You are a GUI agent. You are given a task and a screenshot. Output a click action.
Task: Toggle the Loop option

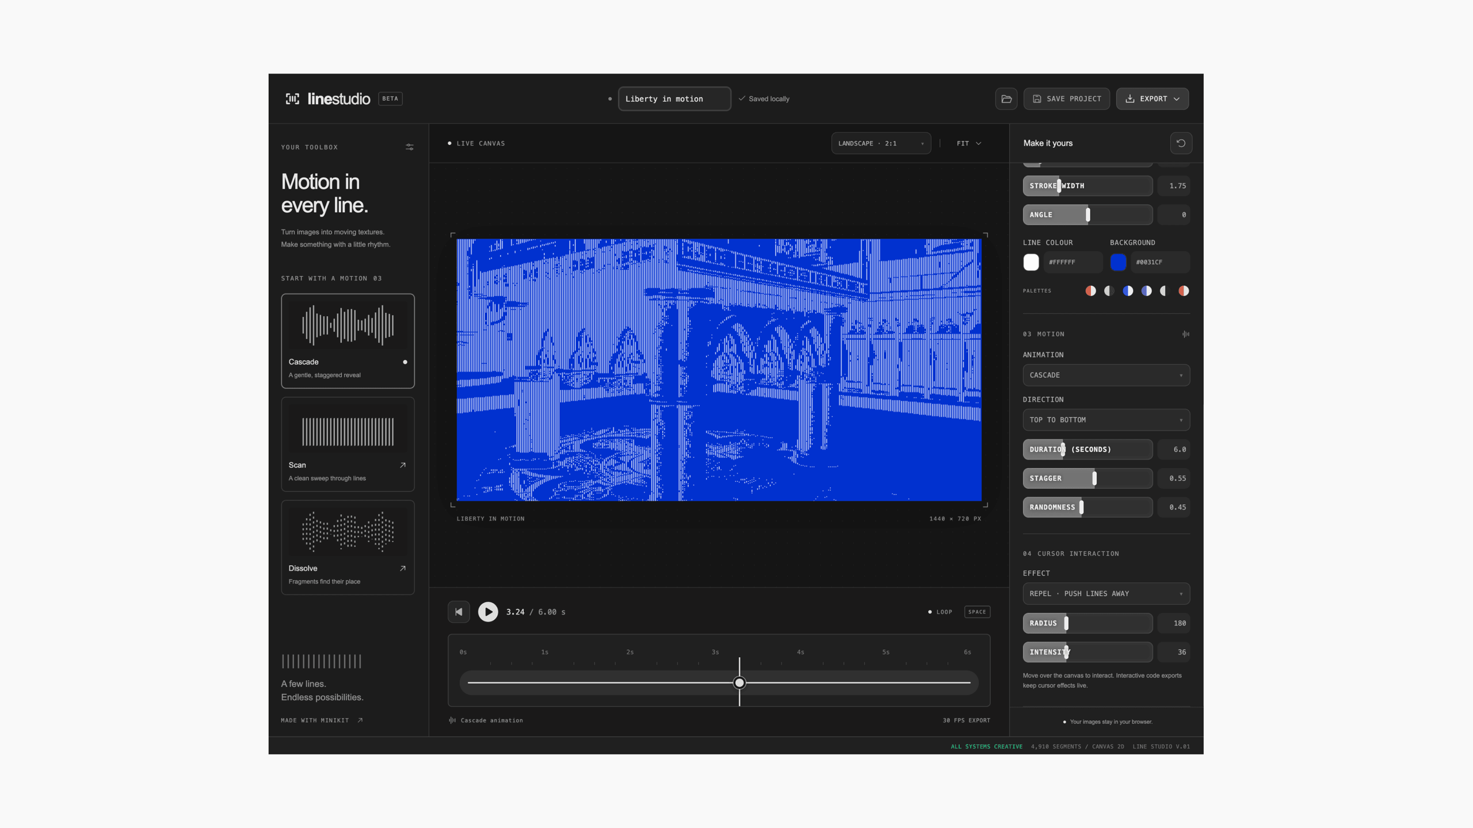click(940, 612)
